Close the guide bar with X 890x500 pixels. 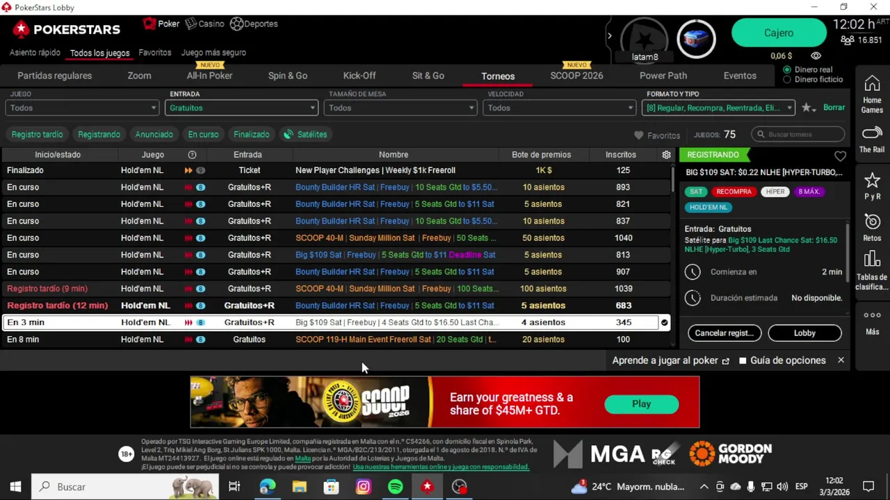pyautogui.click(x=841, y=360)
